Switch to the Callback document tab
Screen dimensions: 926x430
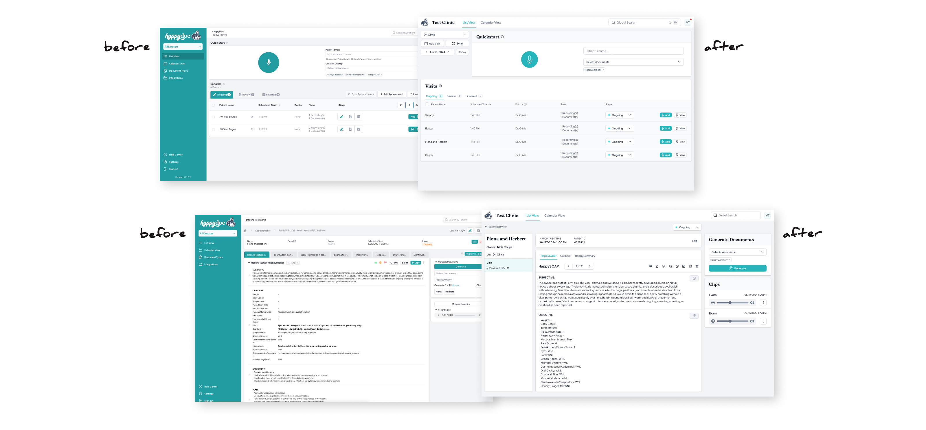click(565, 256)
